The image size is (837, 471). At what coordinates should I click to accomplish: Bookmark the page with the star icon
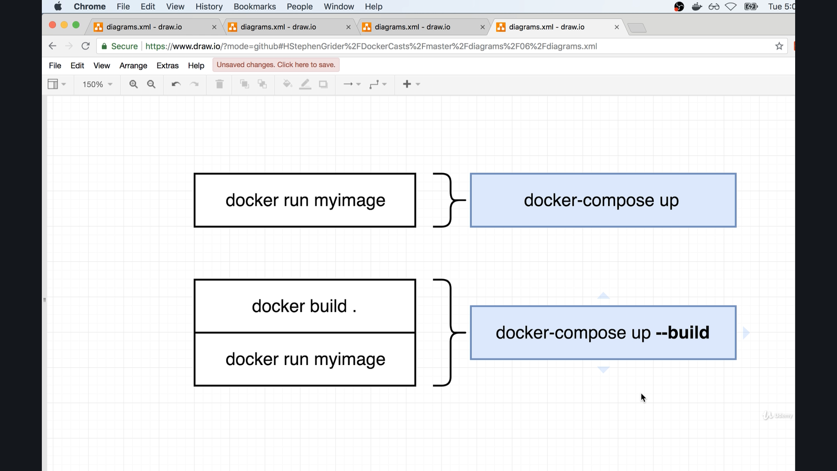pyautogui.click(x=779, y=46)
